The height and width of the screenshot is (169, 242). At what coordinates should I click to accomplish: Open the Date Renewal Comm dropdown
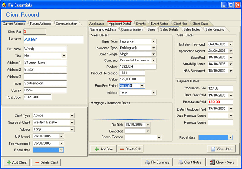pos(230,116)
